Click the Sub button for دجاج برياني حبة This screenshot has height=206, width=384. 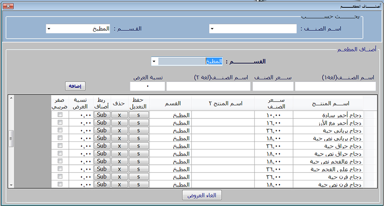(102, 131)
